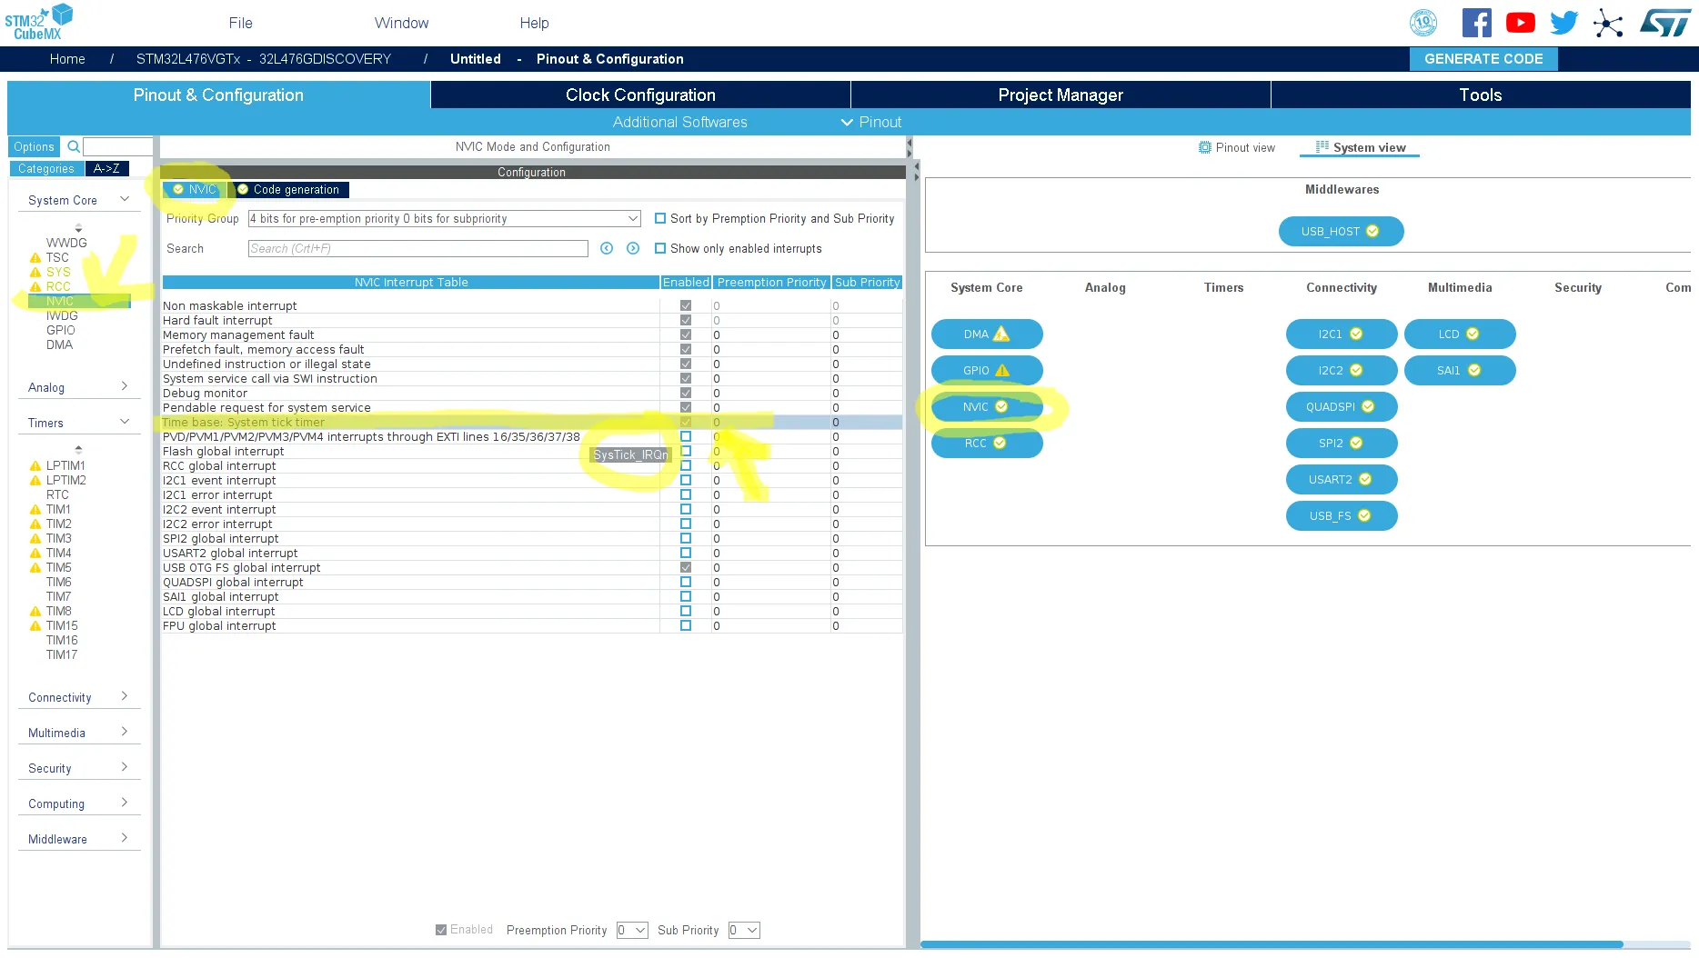
Task: Click the ST community network icon
Action: click(x=1607, y=24)
